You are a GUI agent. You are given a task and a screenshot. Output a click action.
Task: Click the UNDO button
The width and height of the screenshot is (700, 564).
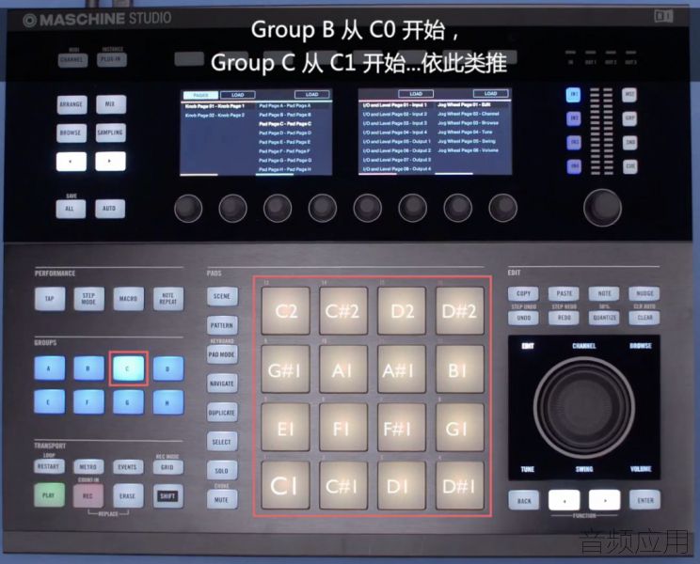(x=523, y=318)
